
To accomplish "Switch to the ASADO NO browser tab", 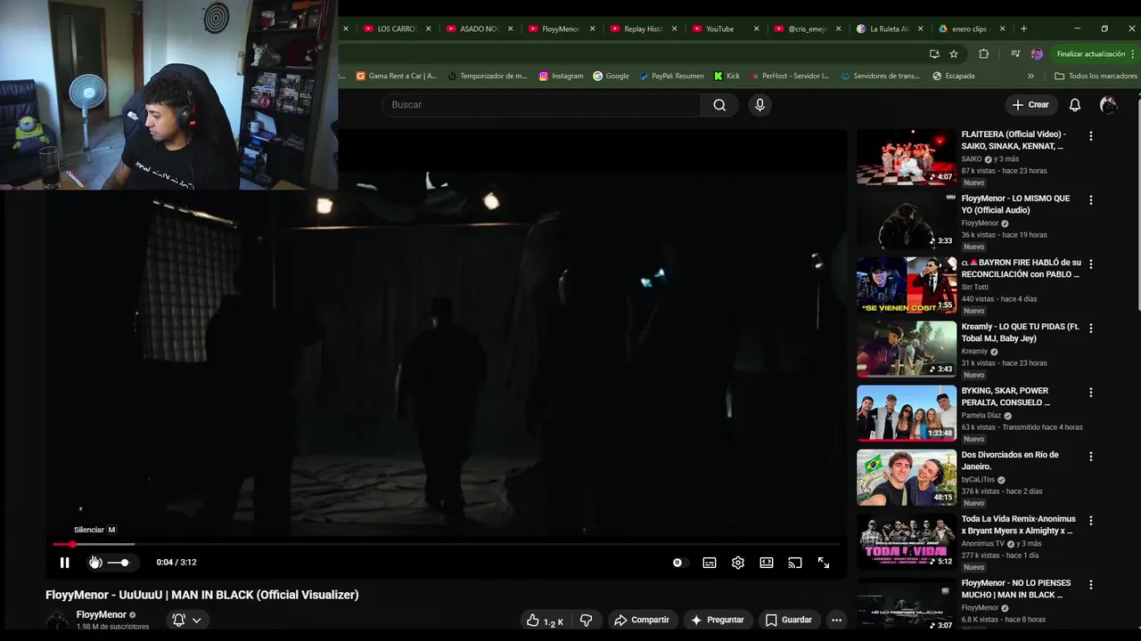I will [480, 28].
